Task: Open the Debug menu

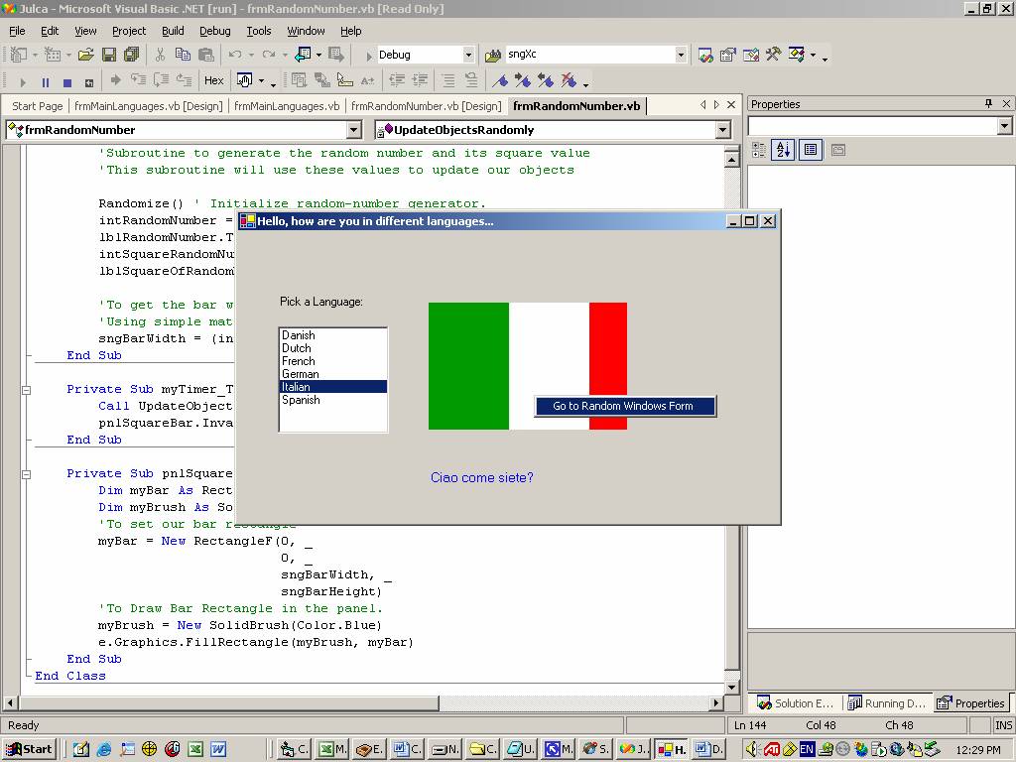Action: (214, 31)
